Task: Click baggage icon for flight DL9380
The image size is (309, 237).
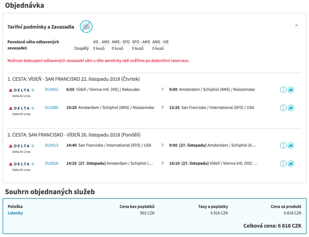Action: click(291, 108)
